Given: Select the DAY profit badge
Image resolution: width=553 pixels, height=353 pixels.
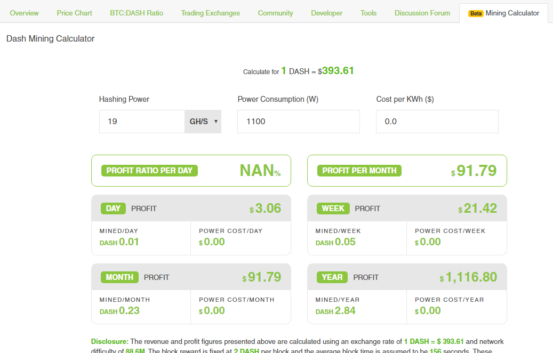Looking at the screenshot, I should 113,208.
